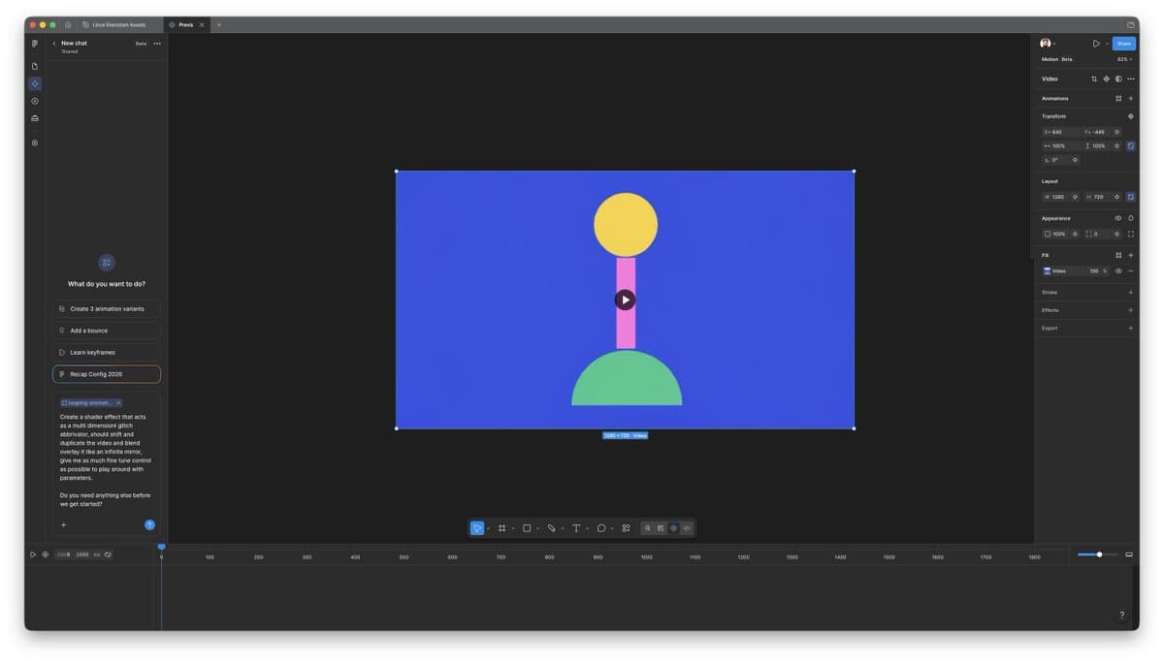Open the 82% zoom dropdown
Image resolution: width=1164 pixels, height=663 pixels.
pyautogui.click(x=1124, y=59)
